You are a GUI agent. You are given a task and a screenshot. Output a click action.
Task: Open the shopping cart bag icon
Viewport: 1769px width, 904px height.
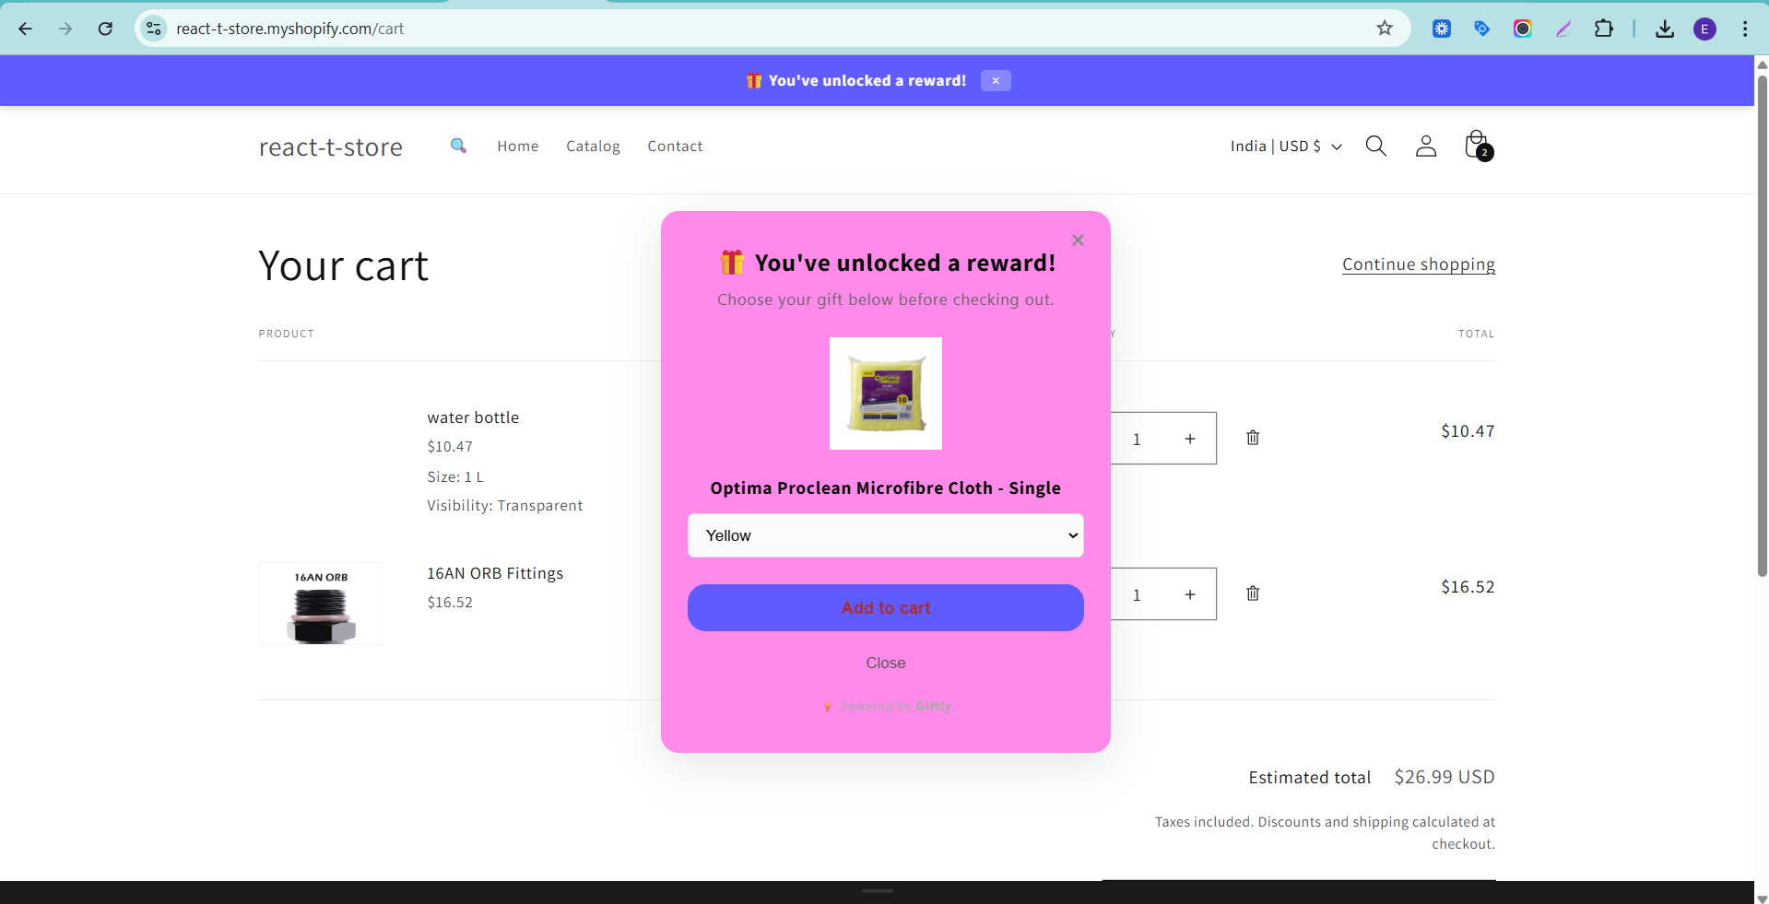click(x=1478, y=146)
